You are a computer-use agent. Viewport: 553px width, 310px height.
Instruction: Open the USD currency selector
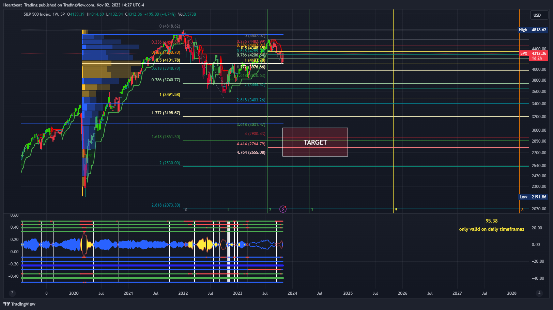tap(539, 15)
